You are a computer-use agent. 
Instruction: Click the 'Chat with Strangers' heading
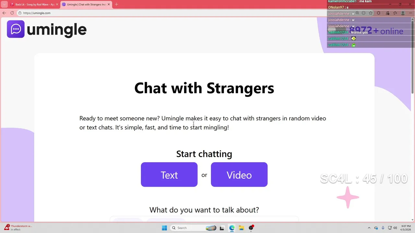pyautogui.click(x=204, y=88)
